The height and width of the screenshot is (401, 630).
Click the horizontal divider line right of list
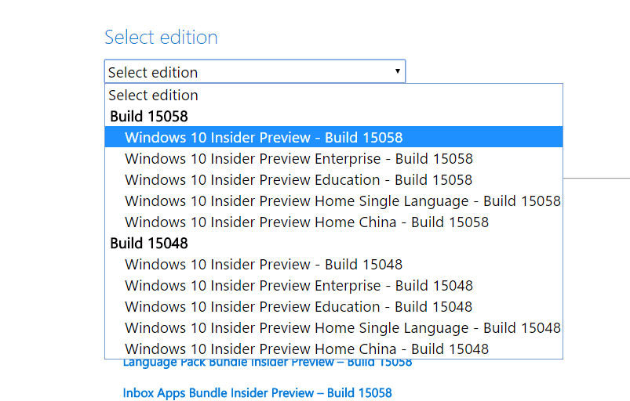pyautogui.click(x=596, y=178)
